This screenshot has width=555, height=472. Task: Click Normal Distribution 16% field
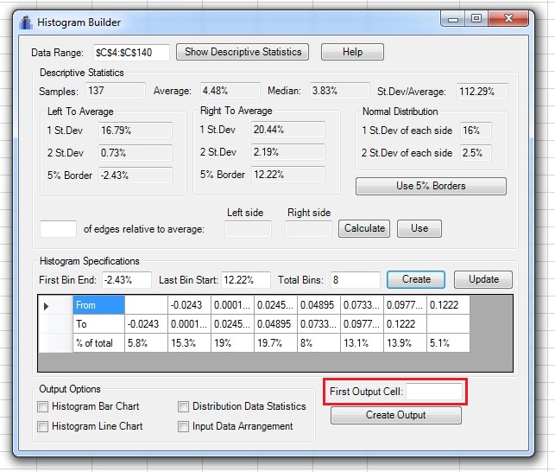click(476, 131)
